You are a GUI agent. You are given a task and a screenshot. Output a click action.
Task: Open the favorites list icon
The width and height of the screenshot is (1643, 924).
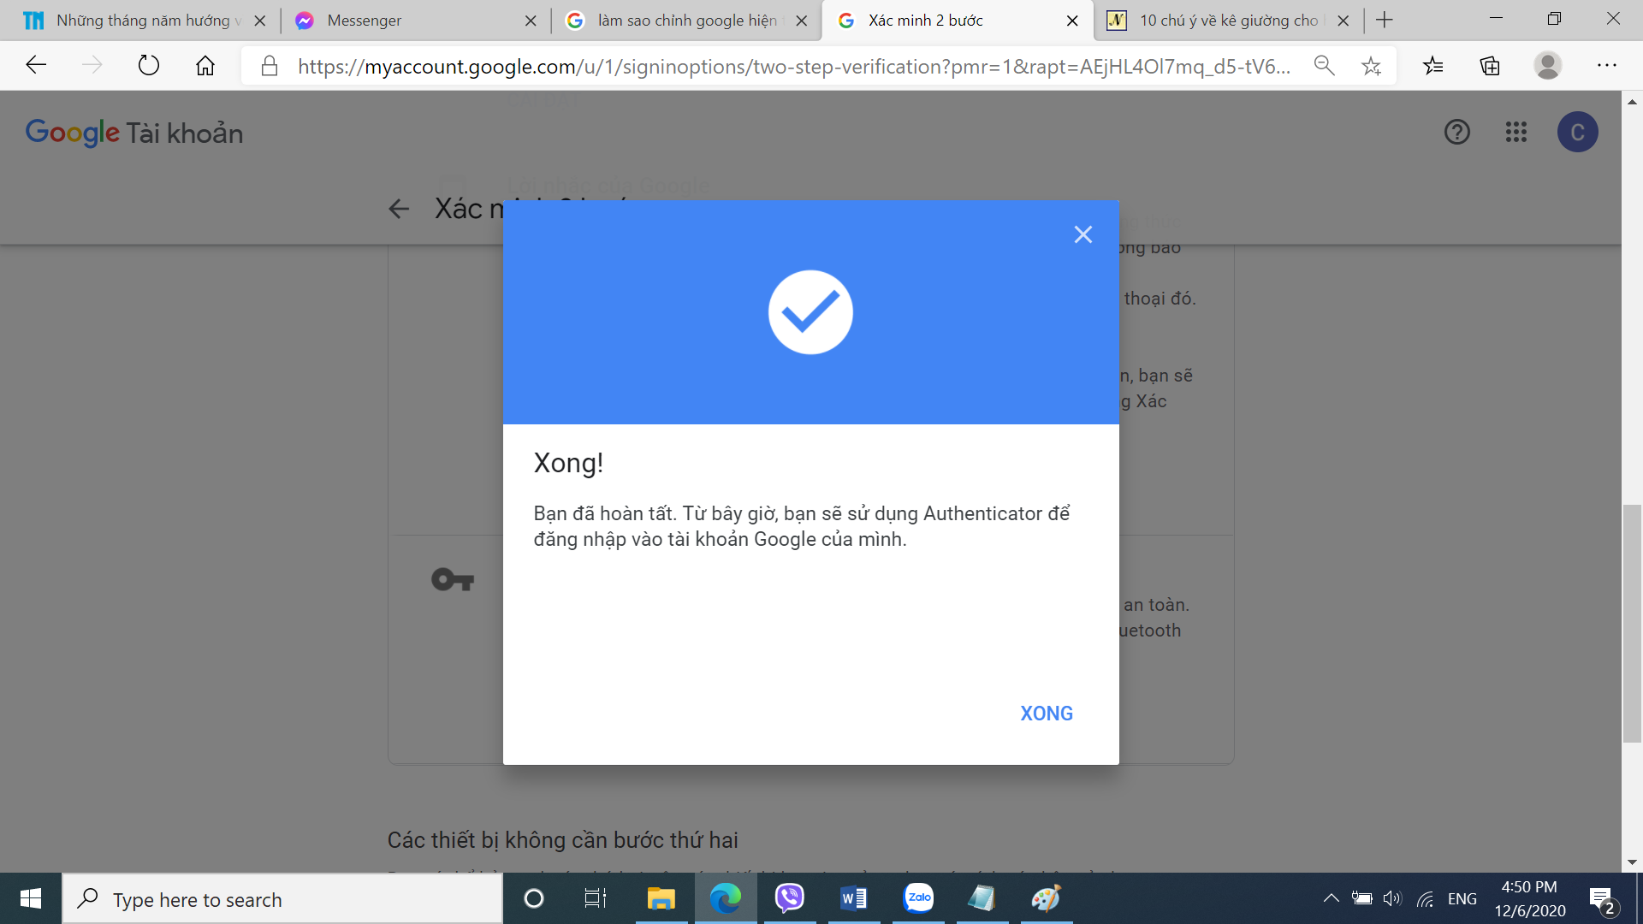pos(1433,65)
